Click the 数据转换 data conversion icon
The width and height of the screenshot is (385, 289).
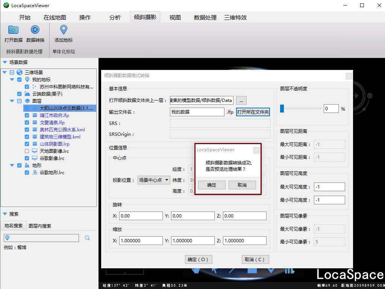(35, 30)
